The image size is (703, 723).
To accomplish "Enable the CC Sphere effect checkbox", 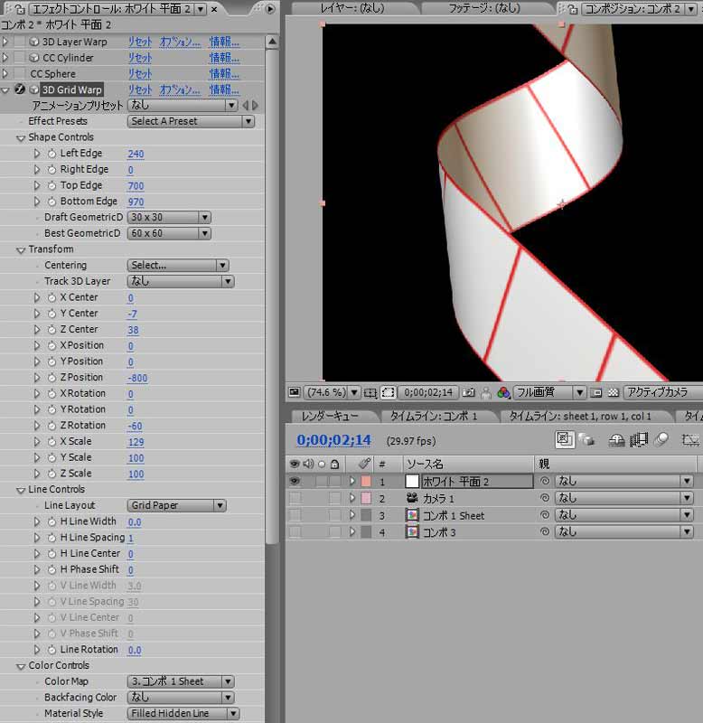I will (x=19, y=73).
